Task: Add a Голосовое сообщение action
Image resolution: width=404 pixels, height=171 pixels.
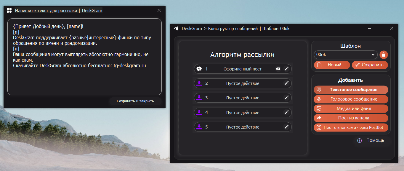Action: tap(351, 99)
